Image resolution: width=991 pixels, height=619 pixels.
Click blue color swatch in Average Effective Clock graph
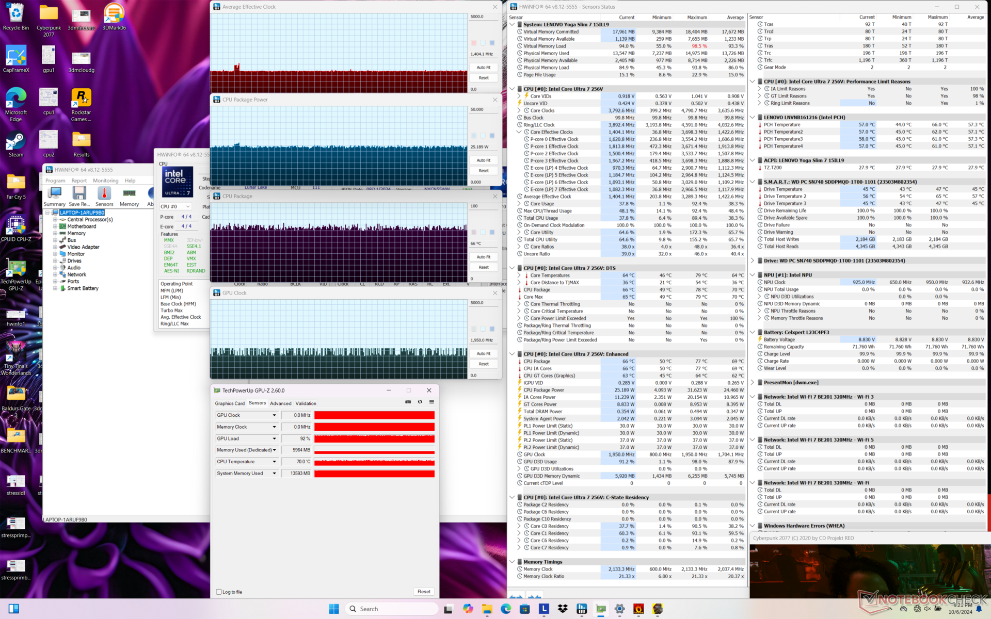point(492,43)
